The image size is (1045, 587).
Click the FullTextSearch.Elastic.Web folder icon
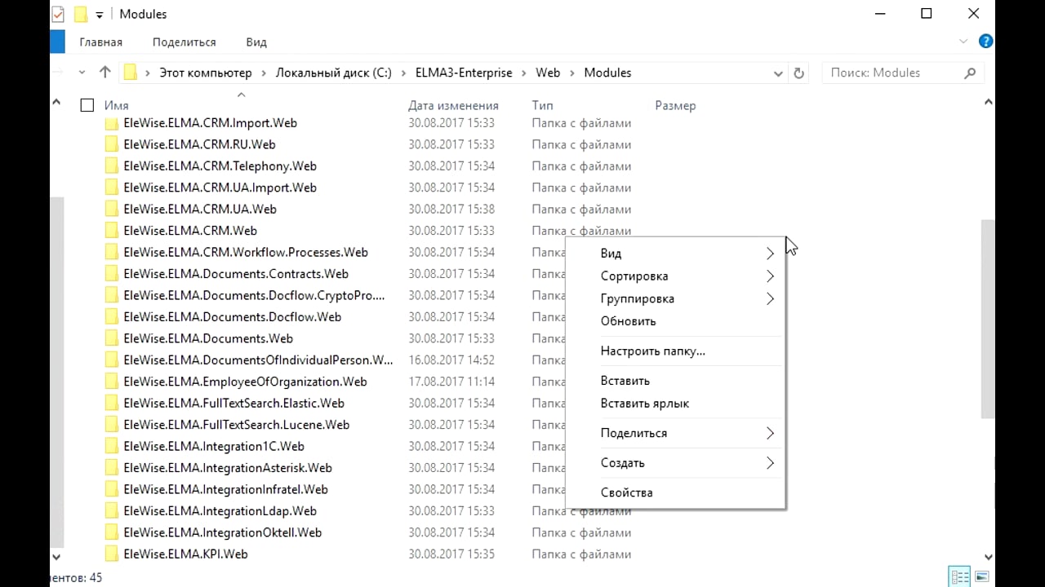point(111,404)
